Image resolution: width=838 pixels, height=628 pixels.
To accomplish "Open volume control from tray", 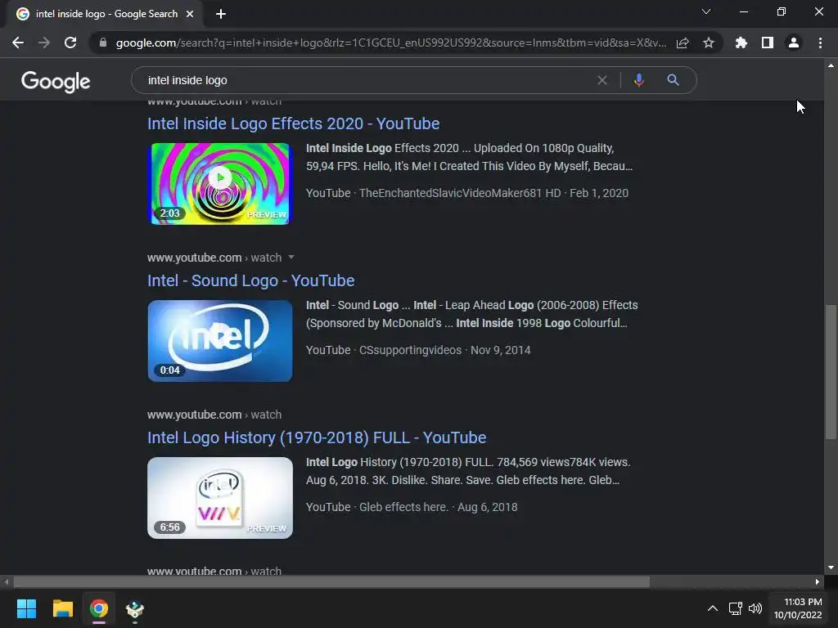I will (x=755, y=608).
